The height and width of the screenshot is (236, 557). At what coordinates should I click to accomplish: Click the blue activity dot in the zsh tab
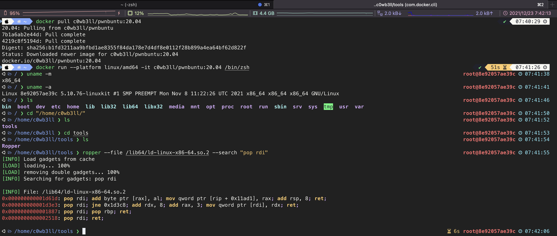260,4
